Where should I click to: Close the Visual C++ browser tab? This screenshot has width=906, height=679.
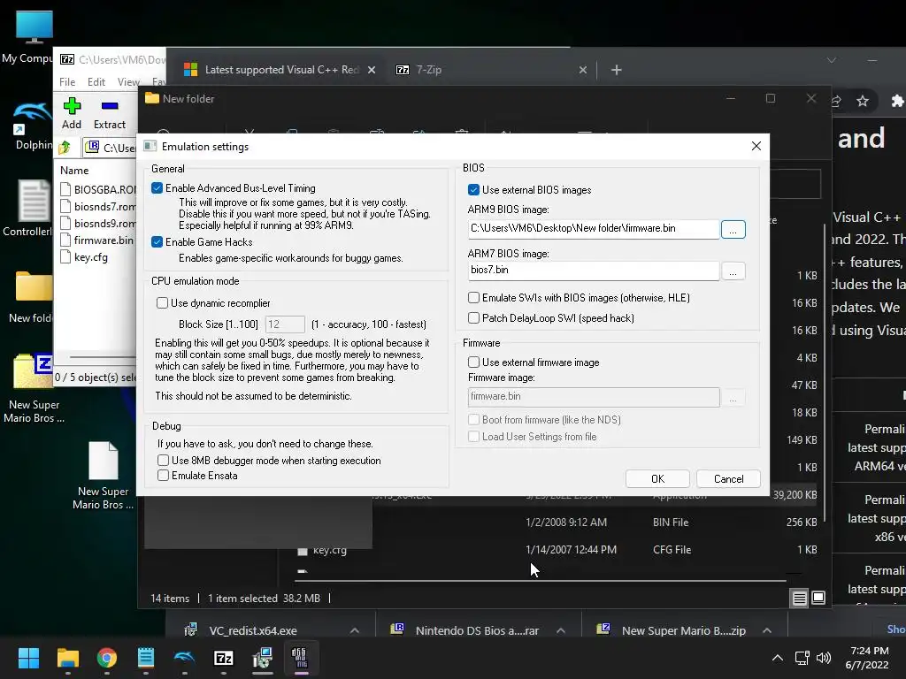(x=372, y=70)
